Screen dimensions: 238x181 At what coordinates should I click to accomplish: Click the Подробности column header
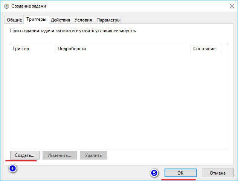click(x=123, y=49)
